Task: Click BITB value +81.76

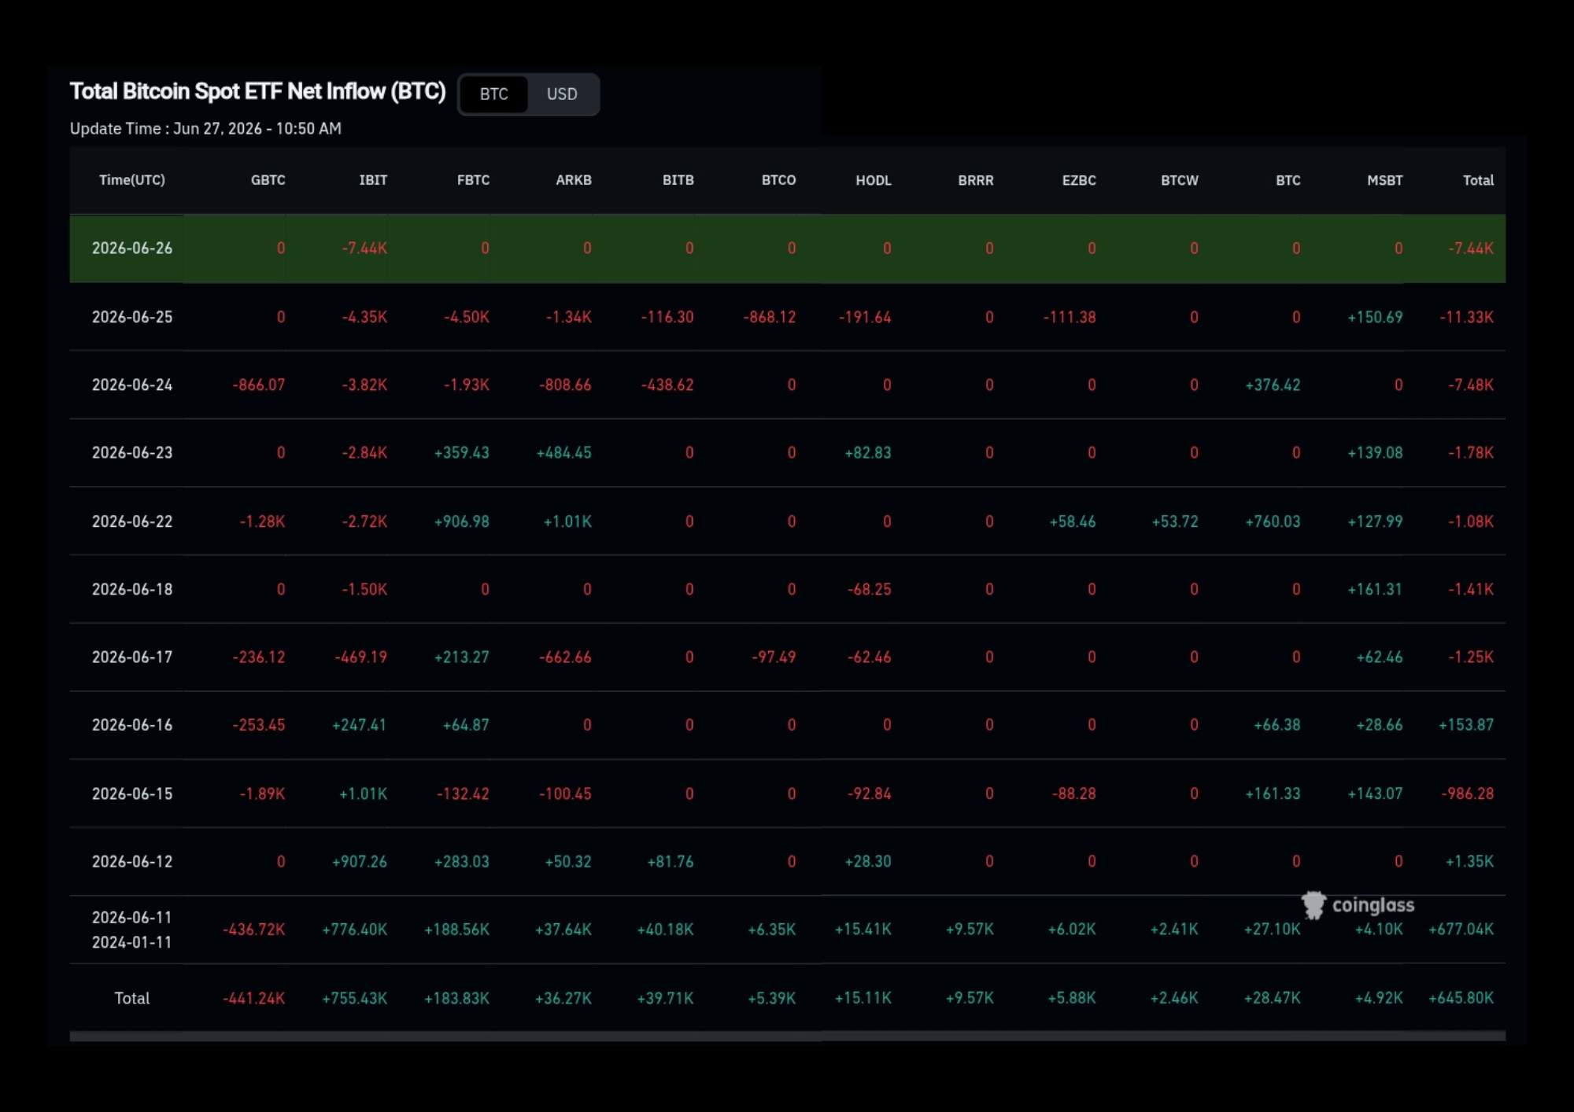Action: click(x=671, y=861)
